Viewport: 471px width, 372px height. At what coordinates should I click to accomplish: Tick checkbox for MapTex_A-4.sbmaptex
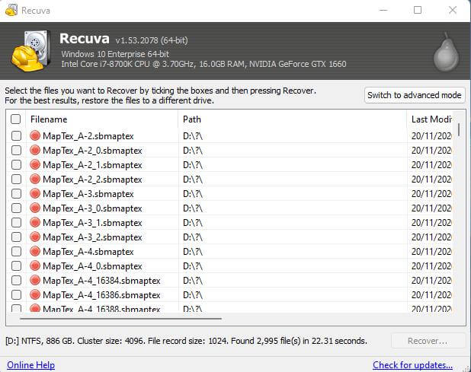click(16, 251)
